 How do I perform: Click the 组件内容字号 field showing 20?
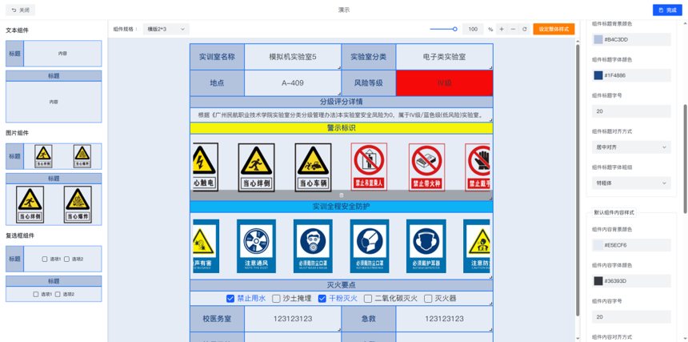click(x=631, y=317)
